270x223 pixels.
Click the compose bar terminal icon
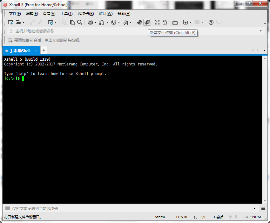8,208
